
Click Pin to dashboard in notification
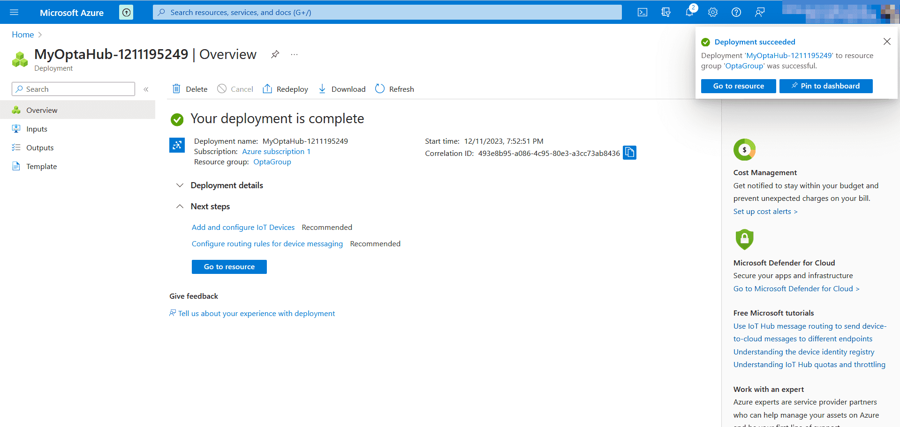(825, 86)
